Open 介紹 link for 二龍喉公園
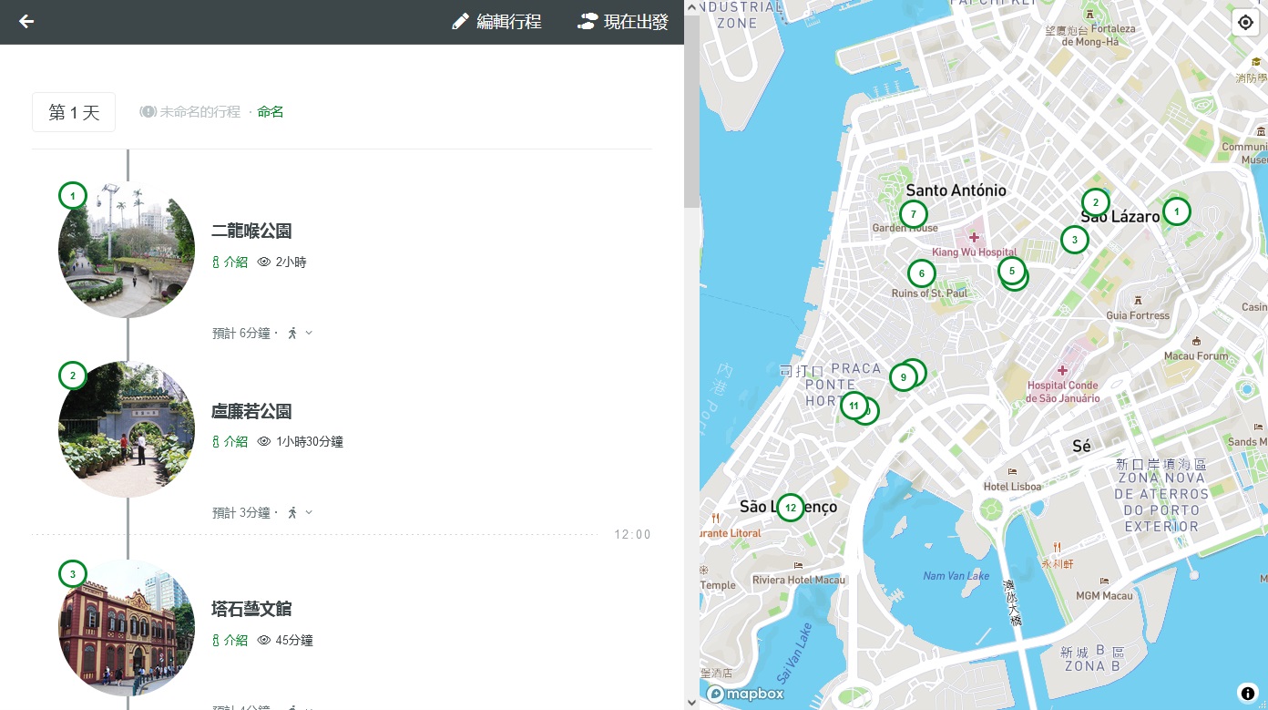This screenshot has height=710, width=1268. tap(230, 262)
